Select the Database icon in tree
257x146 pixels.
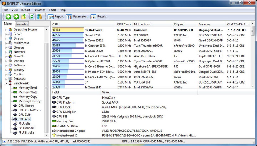point(10,79)
